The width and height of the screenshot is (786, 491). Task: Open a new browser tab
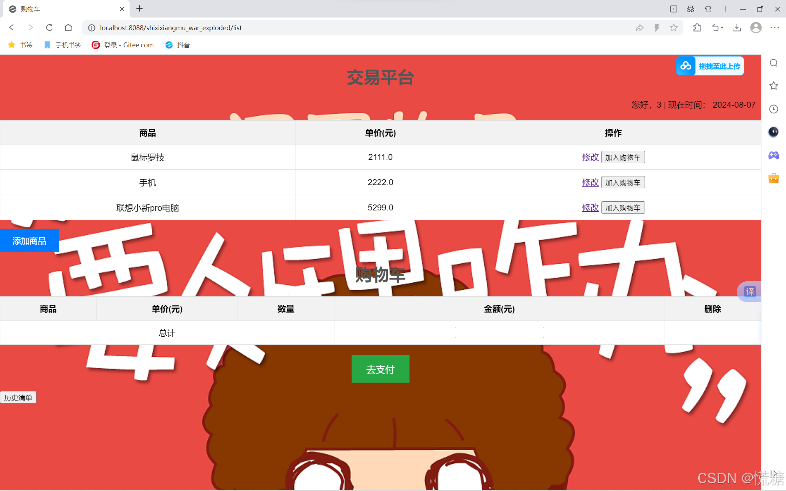point(140,9)
